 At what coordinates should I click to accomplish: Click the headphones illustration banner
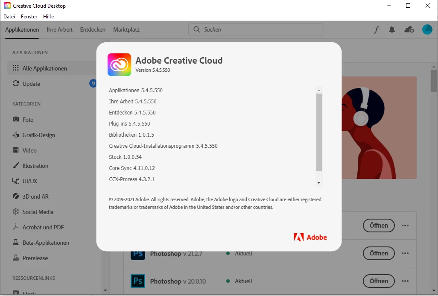[x=379, y=128]
